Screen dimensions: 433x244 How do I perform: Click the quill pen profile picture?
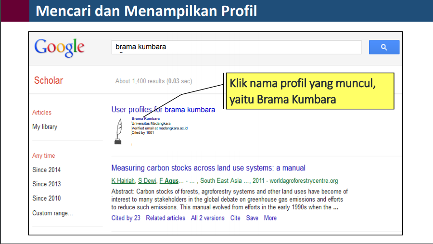tap(118, 131)
